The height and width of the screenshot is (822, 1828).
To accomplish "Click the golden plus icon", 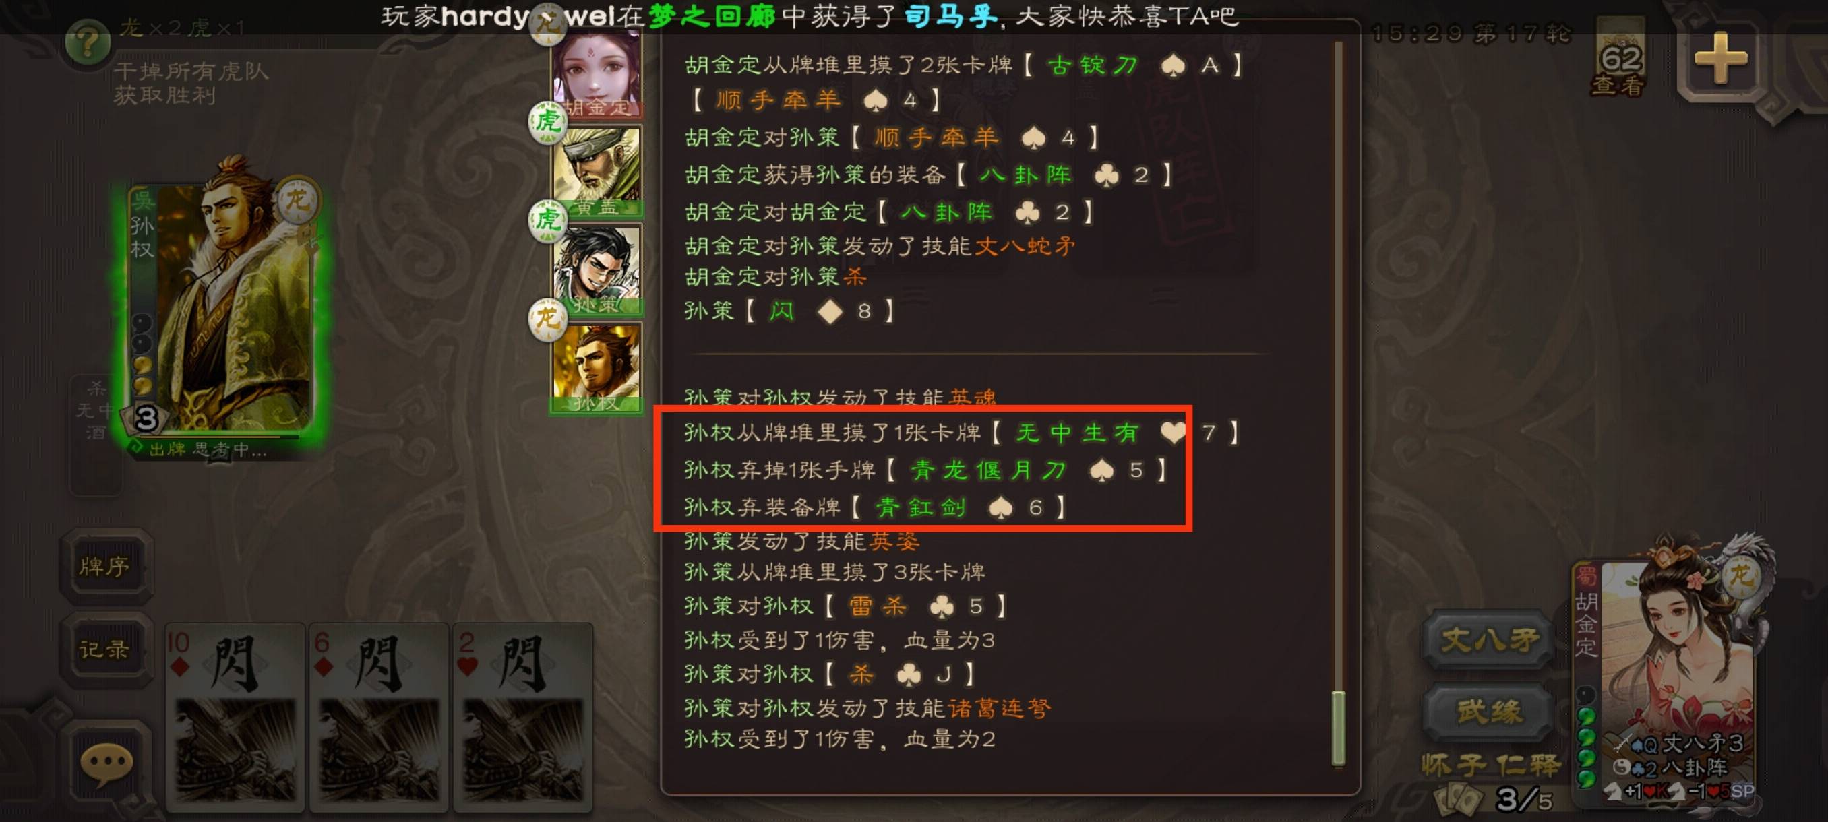I will (1722, 58).
